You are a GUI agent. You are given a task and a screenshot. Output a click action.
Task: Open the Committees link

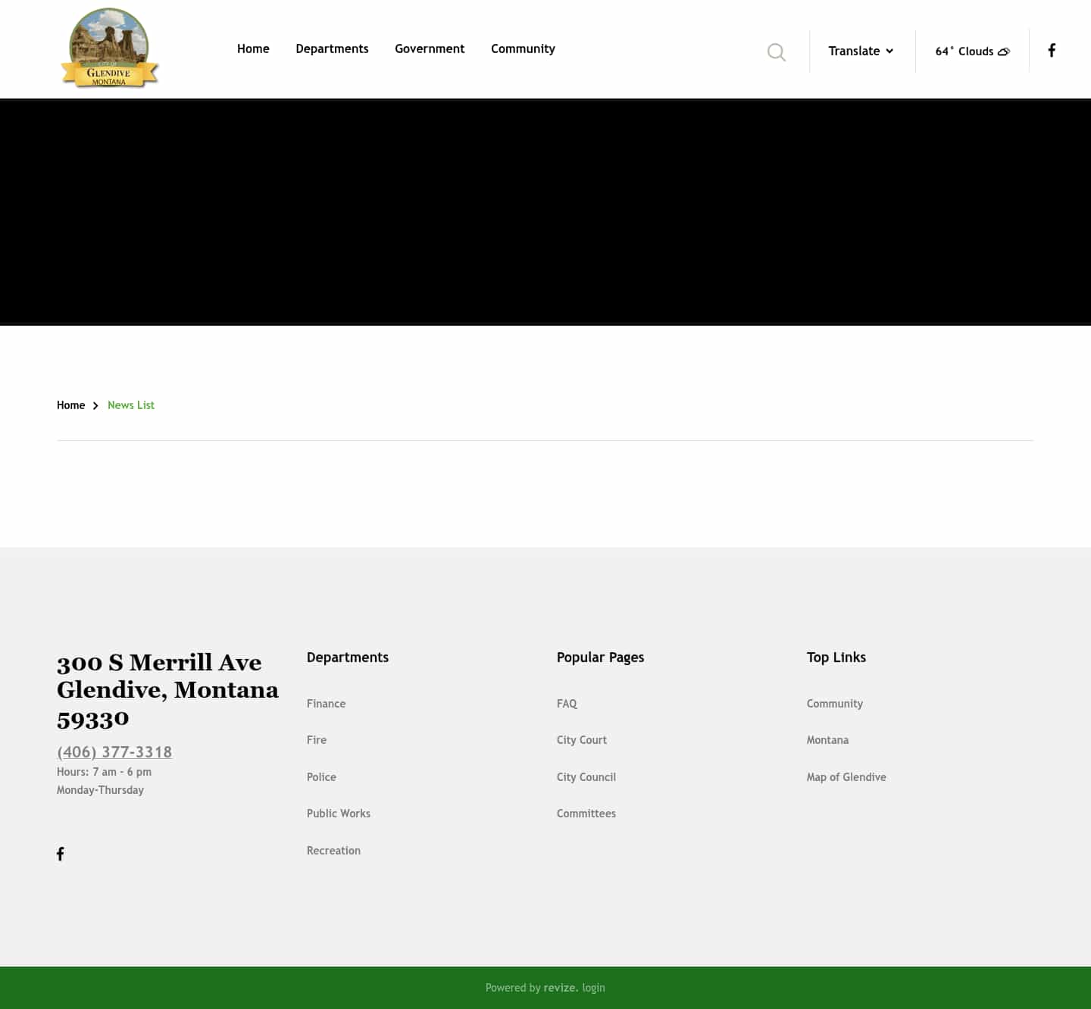[x=586, y=814]
